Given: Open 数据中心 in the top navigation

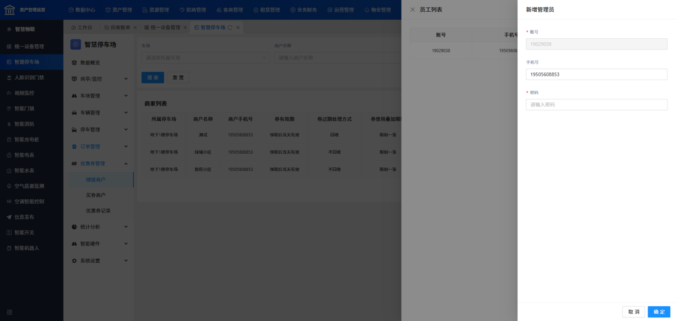Looking at the screenshot, I should (82, 10).
